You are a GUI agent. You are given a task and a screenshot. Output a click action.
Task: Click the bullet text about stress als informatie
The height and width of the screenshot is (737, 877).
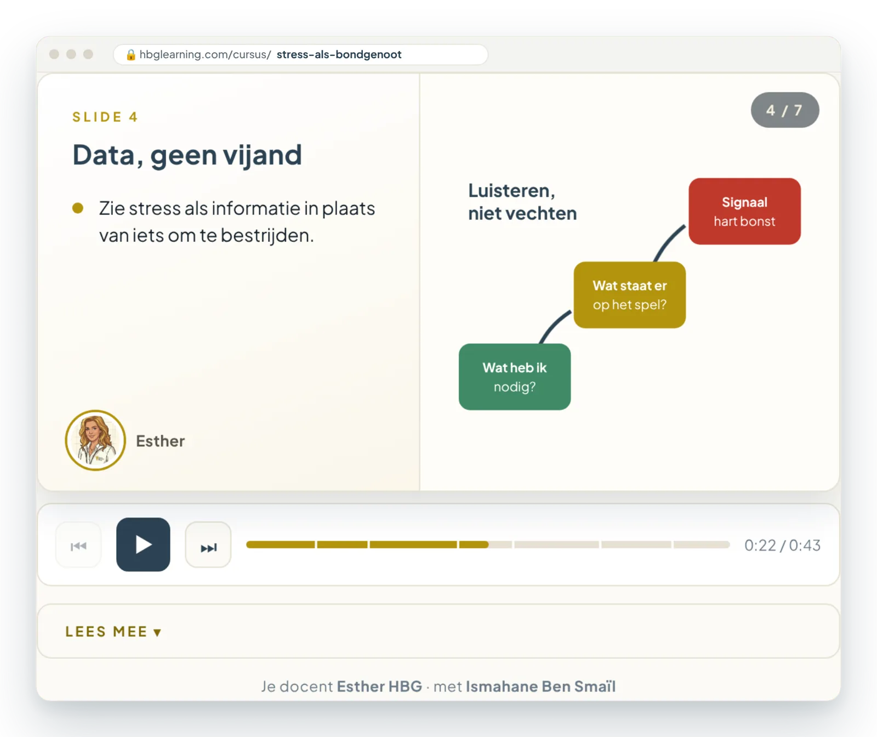click(237, 222)
